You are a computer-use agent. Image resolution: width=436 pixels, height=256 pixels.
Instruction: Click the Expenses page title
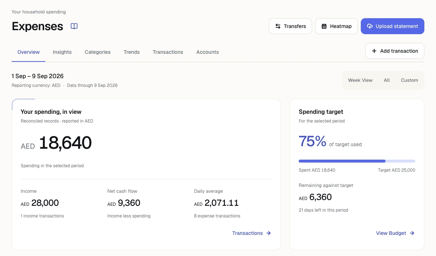click(37, 26)
